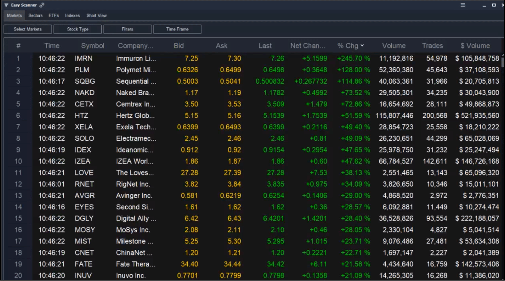Image resolution: width=505 pixels, height=281 pixels.
Task: Maximize the Easy Scanner window
Action: (494, 5)
